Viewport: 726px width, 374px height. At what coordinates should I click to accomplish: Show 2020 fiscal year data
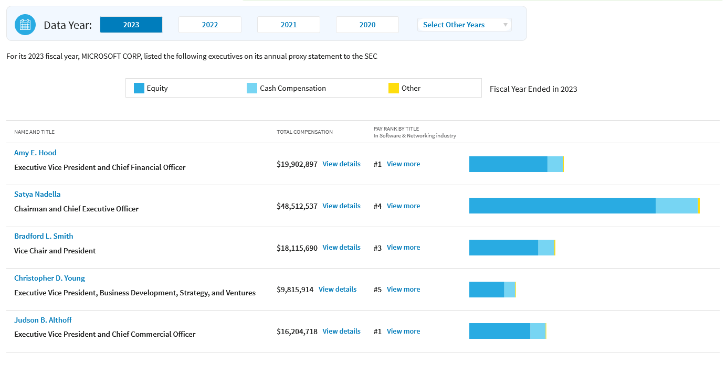367,25
